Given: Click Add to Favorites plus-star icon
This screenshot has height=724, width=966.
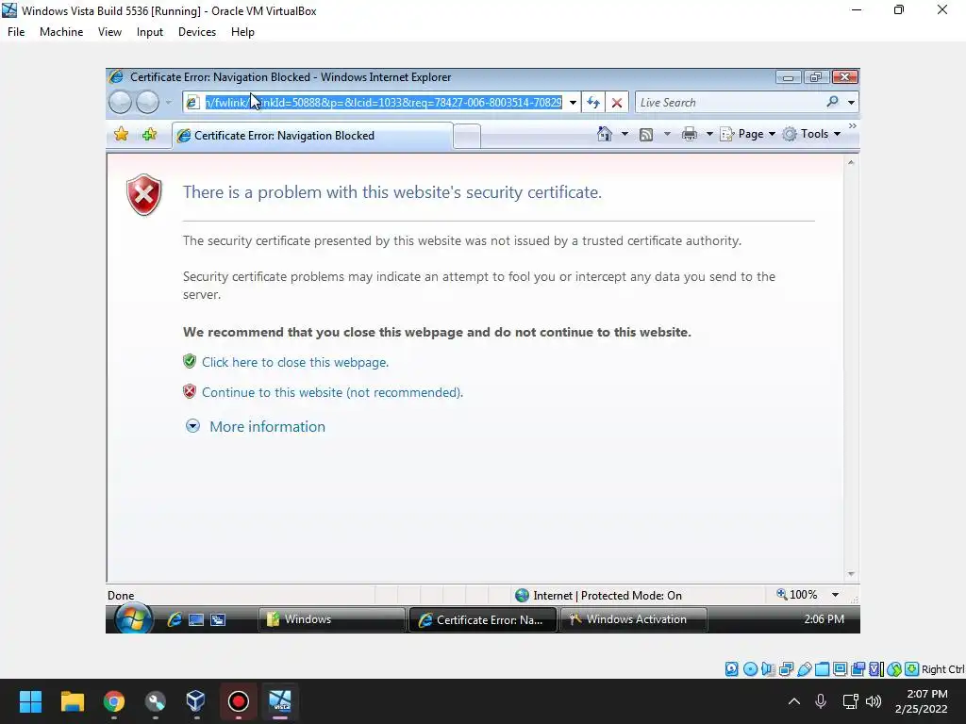Looking at the screenshot, I should (149, 134).
